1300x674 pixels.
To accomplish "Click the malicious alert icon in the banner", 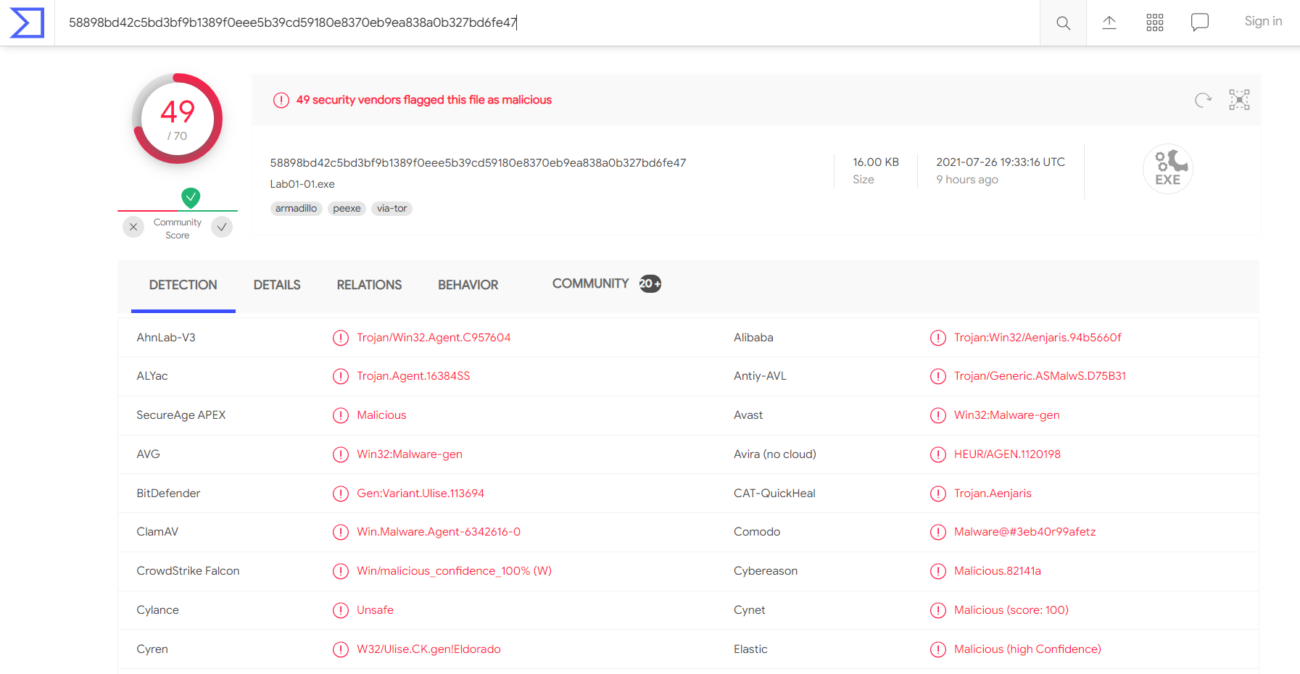I will click(x=281, y=100).
